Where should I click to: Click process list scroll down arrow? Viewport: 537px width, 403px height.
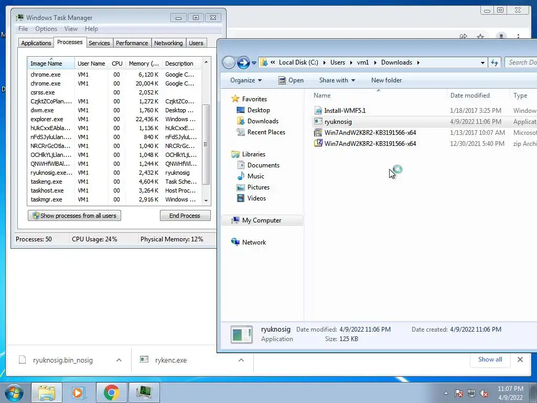[206, 200]
